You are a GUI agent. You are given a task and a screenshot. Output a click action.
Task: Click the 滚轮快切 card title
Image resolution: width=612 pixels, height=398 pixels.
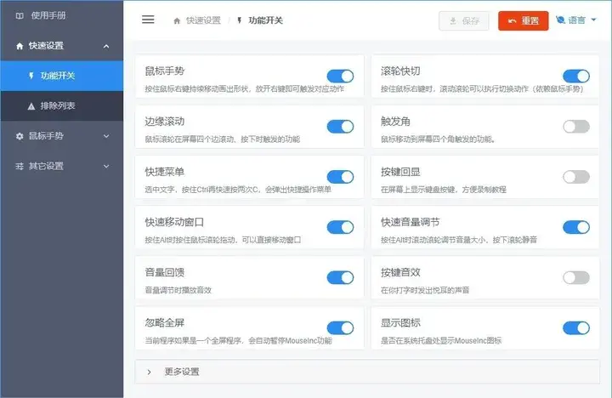[400, 71]
